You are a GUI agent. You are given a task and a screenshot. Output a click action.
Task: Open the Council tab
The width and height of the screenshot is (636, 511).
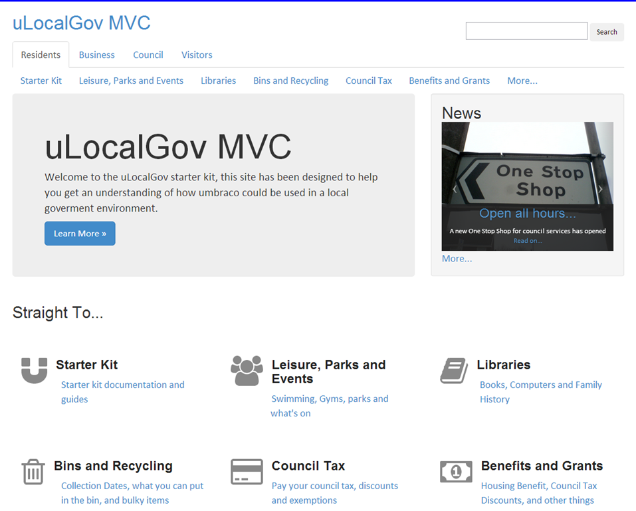pos(148,55)
